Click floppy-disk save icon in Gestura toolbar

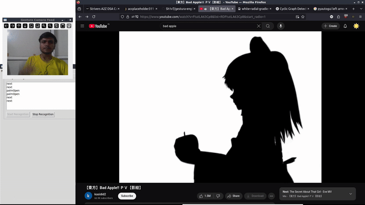(x=57, y=26)
